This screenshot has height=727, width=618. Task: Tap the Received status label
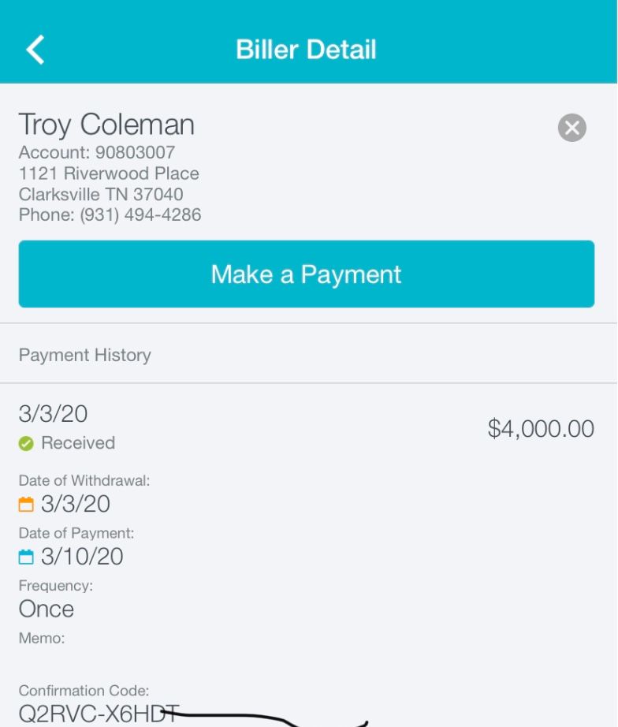(x=78, y=443)
